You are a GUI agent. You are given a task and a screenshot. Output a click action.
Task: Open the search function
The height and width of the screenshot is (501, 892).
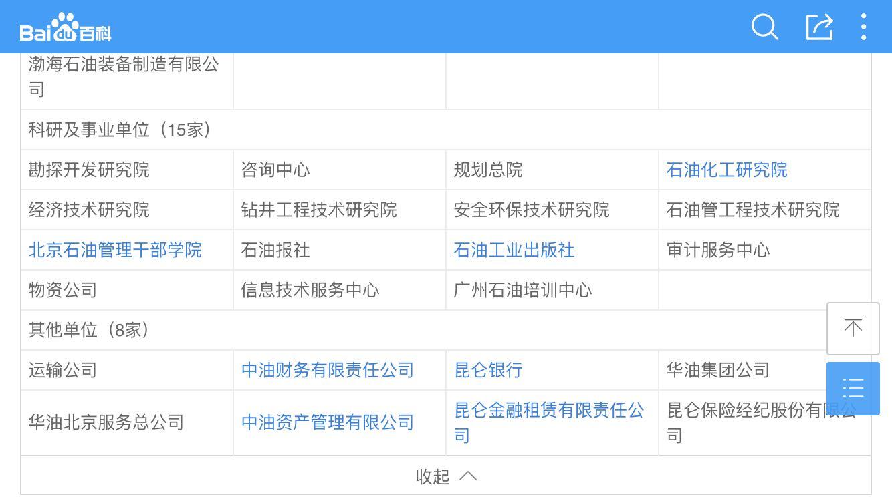[x=764, y=27]
